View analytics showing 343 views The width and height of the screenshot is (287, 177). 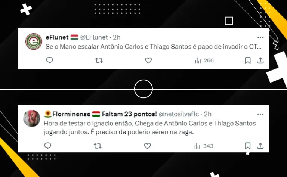[x=204, y=146]
